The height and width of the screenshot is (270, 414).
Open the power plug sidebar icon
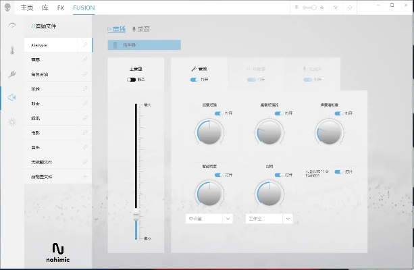[11, 74]
